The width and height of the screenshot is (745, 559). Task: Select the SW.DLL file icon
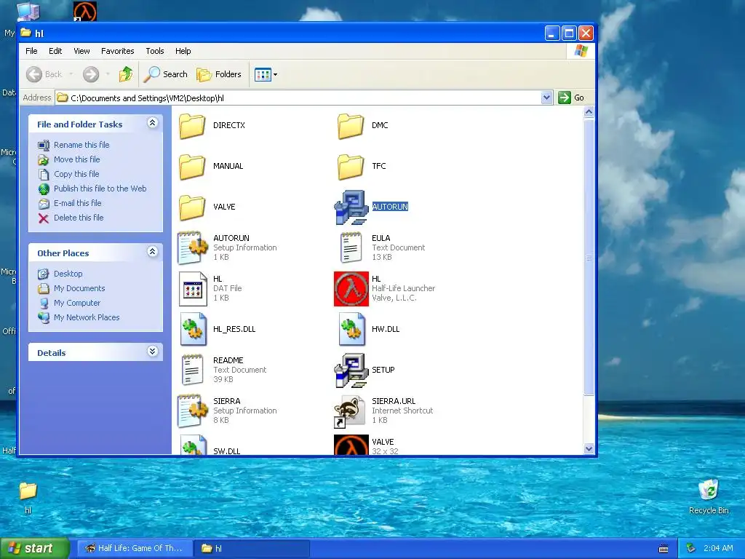pyautogui.click(x=193, y=446)
